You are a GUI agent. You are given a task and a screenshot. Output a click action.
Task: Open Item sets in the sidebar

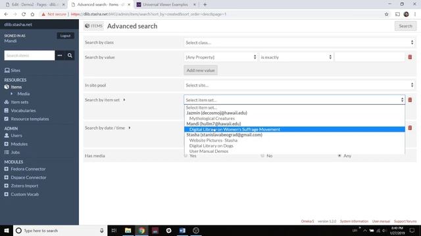pos(16,102)
